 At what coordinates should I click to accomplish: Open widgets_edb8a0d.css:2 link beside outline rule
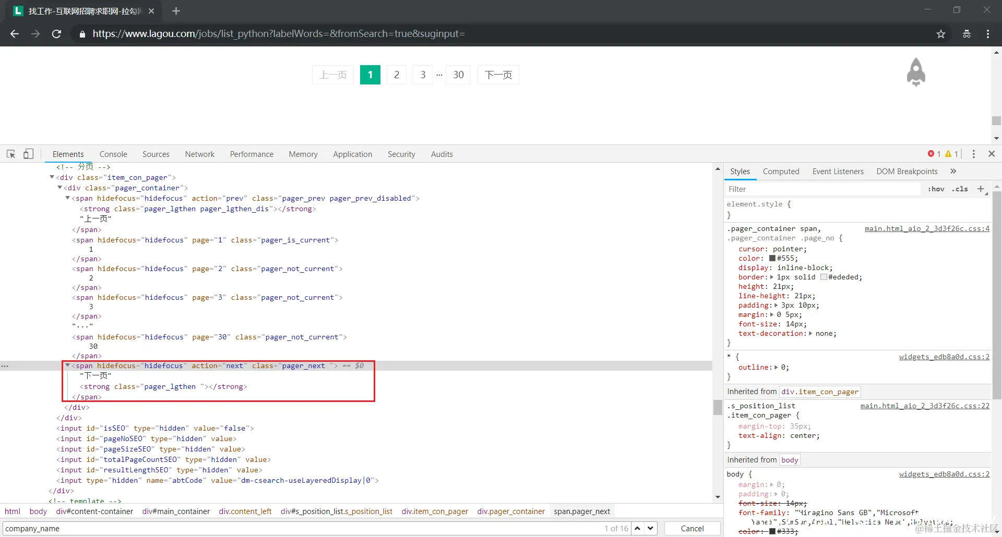click(944, 357)
